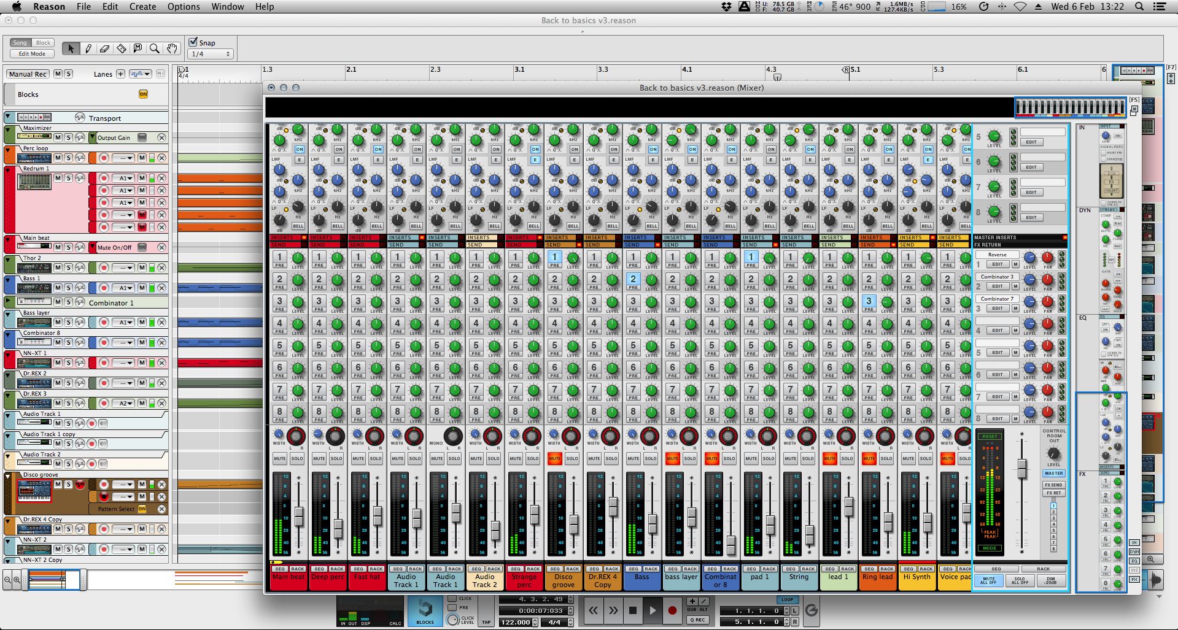Open the File menu
The width and height of the screenshot is (1178, 630).
click(x=83, y=7)
